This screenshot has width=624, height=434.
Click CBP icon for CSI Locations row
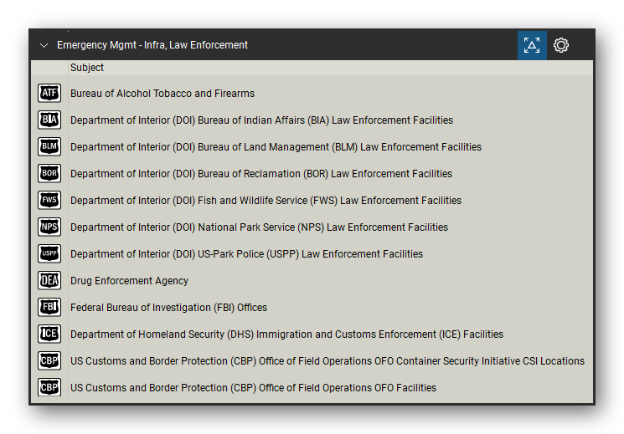[49, 360]
